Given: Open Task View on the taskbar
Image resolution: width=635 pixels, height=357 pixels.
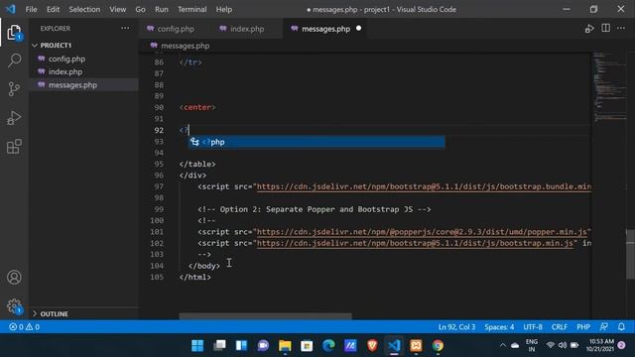Looking at the screenshot, I should (219, 346).
